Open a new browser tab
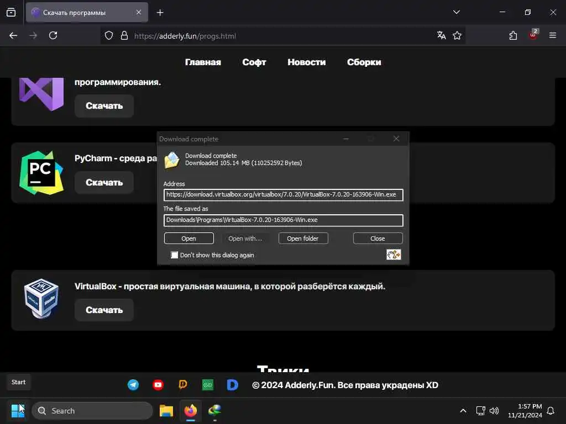The height and width of the screenshot is (424, 566). pyautogui.click(x=160, y=13)
